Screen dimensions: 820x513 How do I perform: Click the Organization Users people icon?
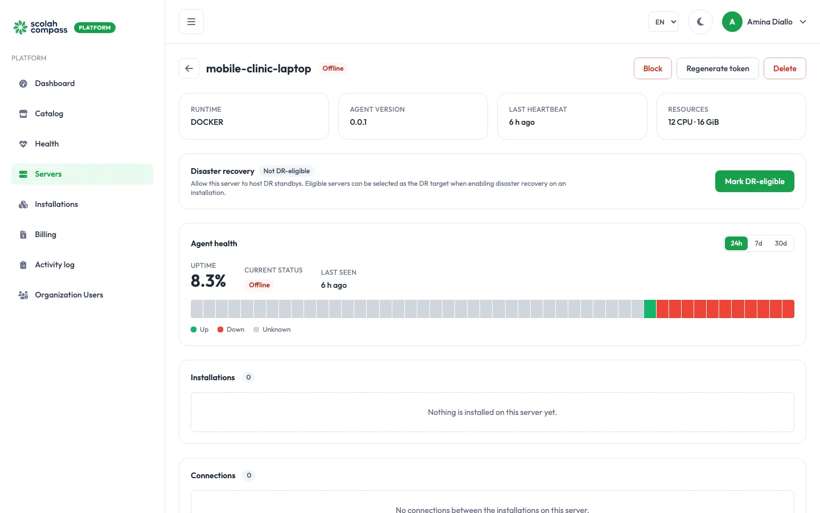tap(23, 295)
